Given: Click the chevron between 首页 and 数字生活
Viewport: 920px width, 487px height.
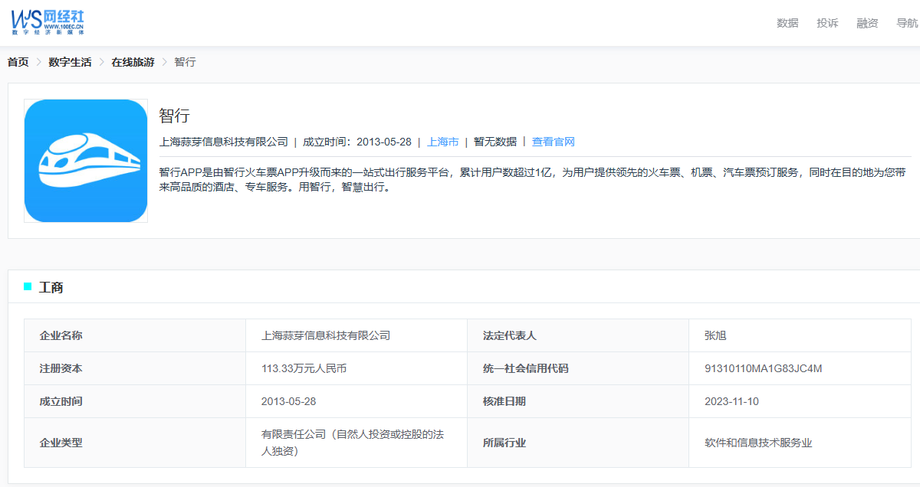Looking at the screenshot, I should pyautogui.click(x=39, y=63).
